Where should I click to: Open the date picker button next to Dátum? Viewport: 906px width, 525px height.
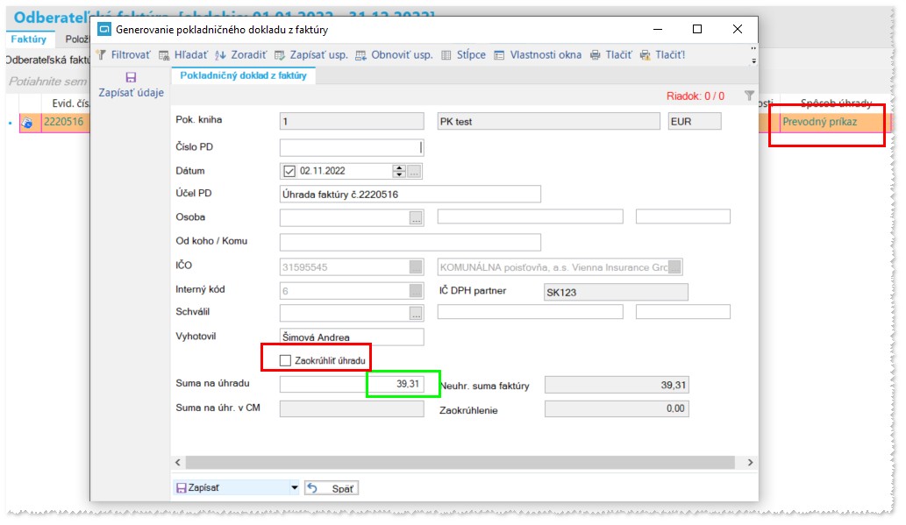(414, 171)
